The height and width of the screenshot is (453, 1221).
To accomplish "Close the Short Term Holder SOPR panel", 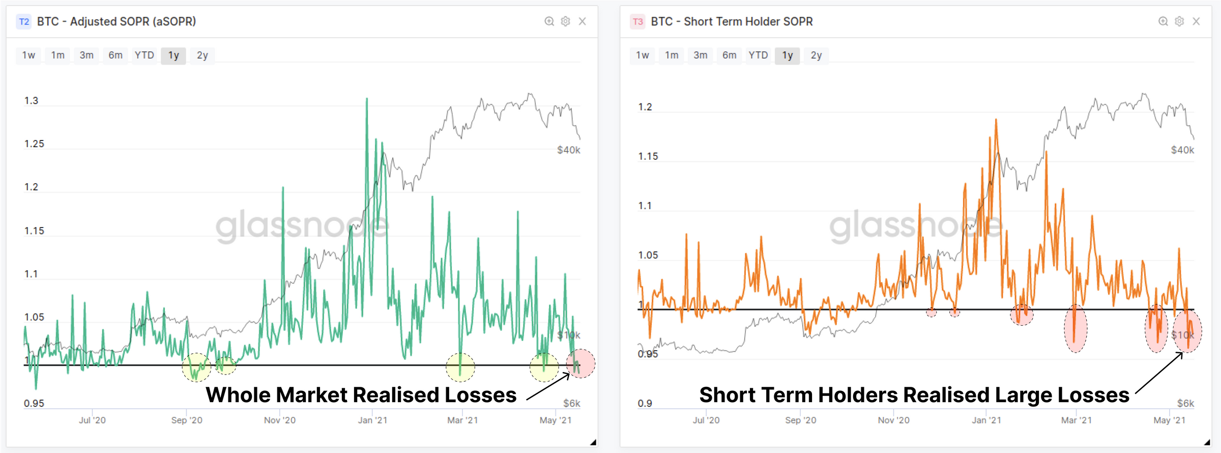I will [1197, 21].
